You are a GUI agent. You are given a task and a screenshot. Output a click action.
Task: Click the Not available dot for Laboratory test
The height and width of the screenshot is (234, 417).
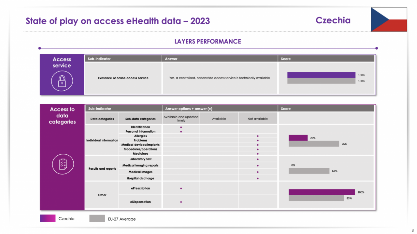pos(258,159)
